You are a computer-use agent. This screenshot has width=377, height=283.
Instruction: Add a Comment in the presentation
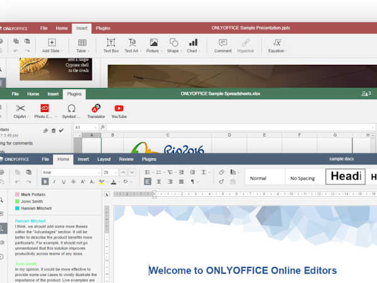pyautogui.click(x=223, y=46)
